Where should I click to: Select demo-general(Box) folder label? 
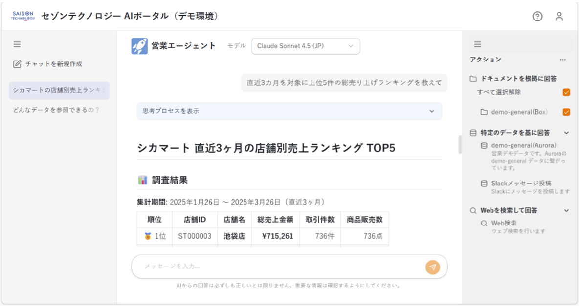pyautogui.click(x=519, y=112)
